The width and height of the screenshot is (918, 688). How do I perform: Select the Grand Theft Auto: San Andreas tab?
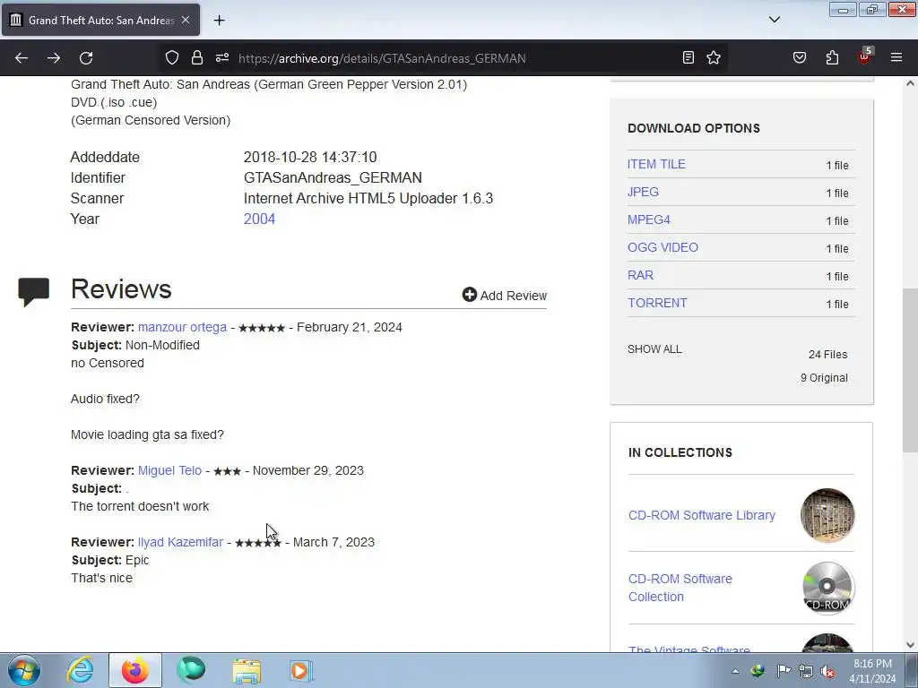click(100, 20)
